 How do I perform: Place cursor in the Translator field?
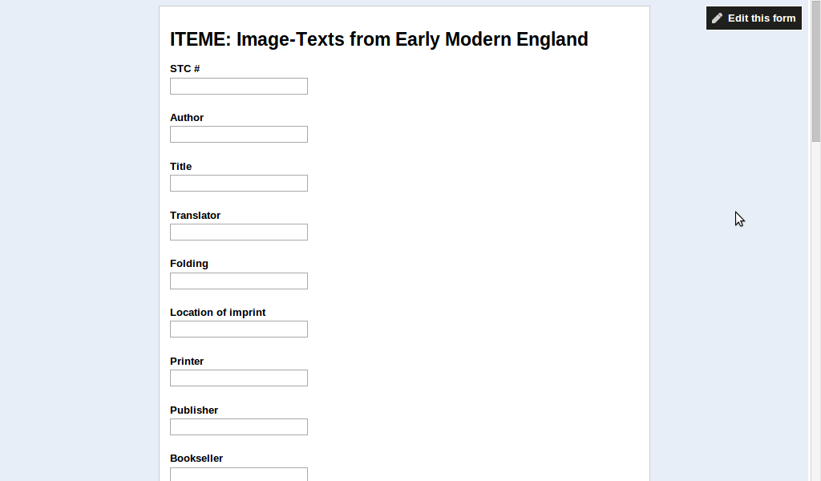pos(238,232)
